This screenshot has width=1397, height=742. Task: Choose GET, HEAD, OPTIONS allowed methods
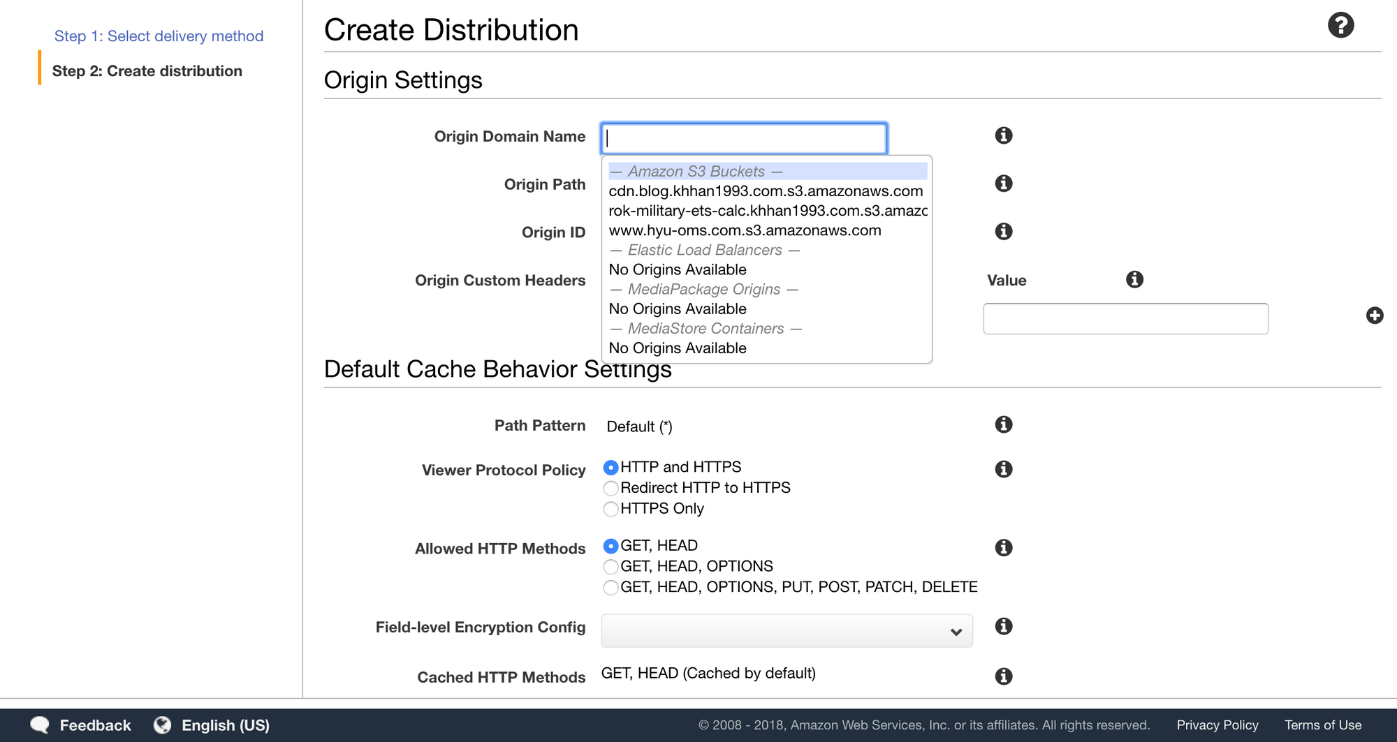[x=611, y=567]
